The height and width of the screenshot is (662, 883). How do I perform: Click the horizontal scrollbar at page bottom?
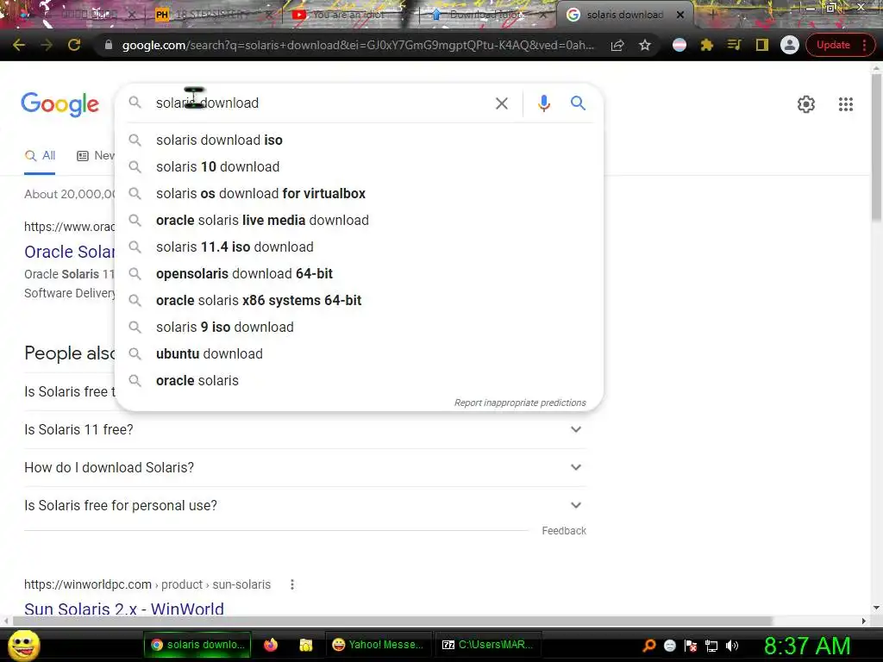pyautogui.click(x=392, y=621)
